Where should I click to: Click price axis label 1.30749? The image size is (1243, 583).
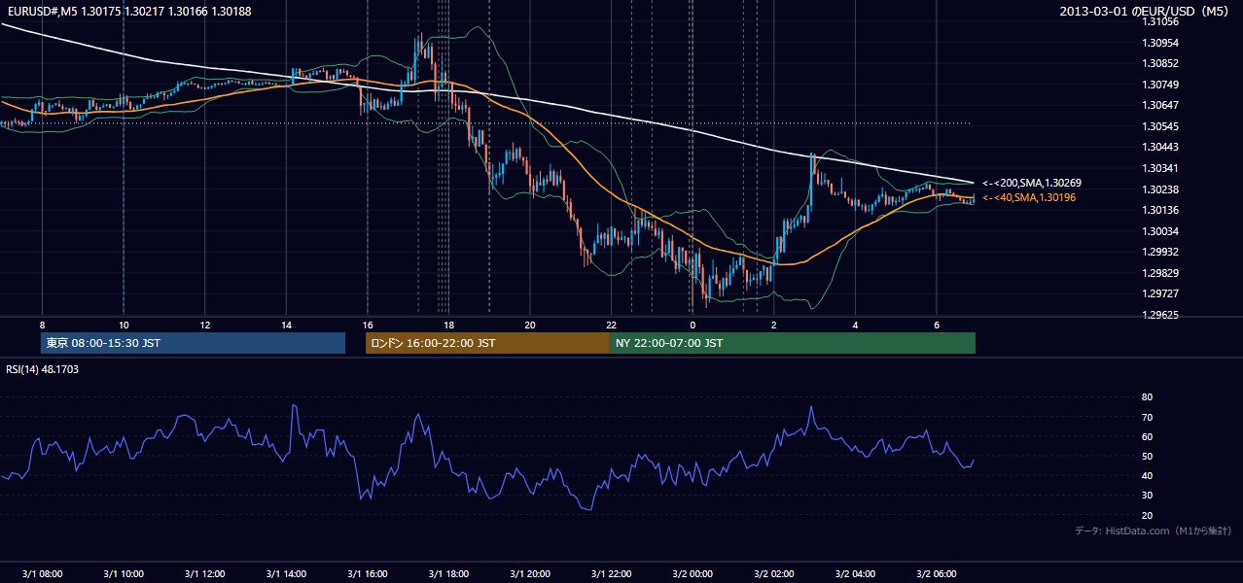click(1161, 85)
